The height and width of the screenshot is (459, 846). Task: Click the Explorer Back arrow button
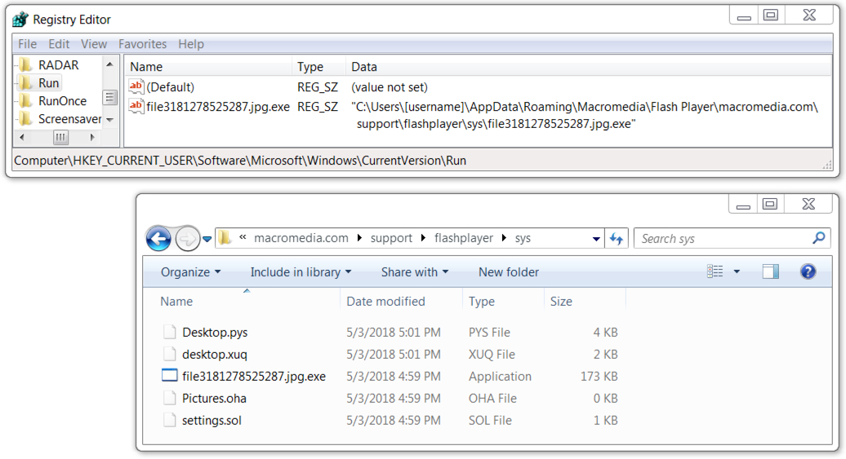coord(158,239)
